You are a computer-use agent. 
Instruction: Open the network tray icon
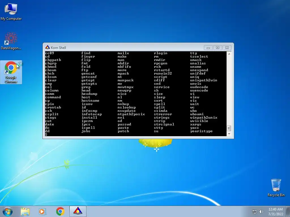(x=255, y=212)
